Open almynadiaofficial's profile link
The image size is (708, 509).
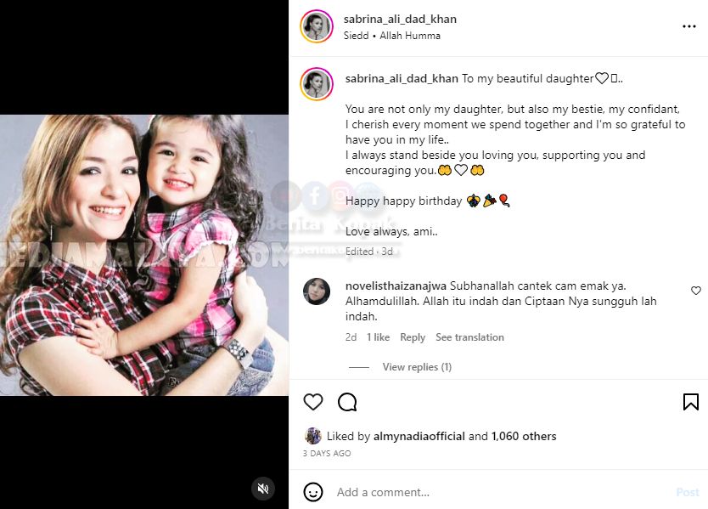[419, 436]
